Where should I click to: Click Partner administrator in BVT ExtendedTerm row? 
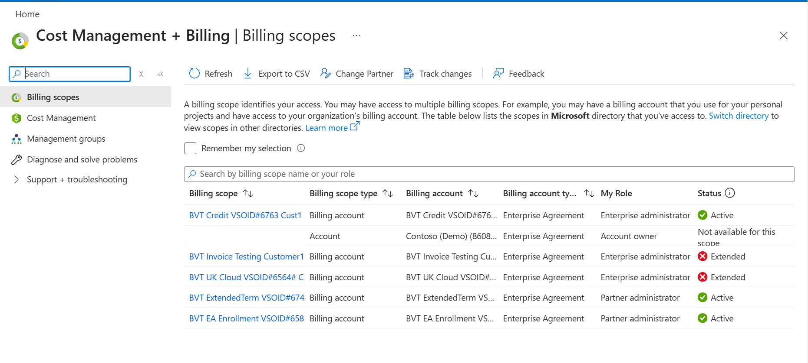point(640,298)
